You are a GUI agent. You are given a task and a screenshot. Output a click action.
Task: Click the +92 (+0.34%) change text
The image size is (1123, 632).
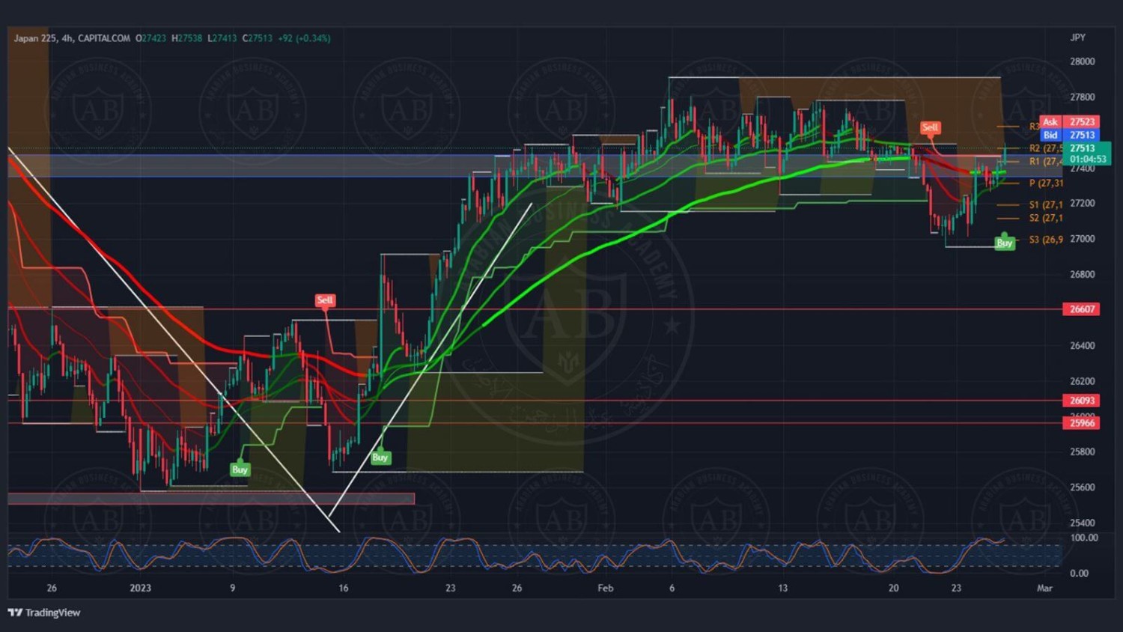click(304, 38)
